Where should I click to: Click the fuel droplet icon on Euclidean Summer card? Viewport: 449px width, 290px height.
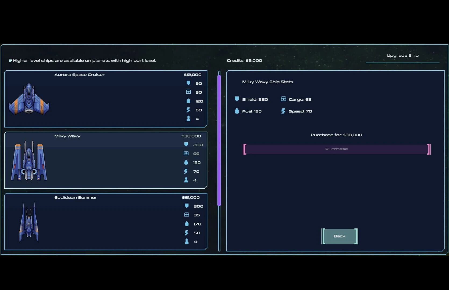point(186,224)
